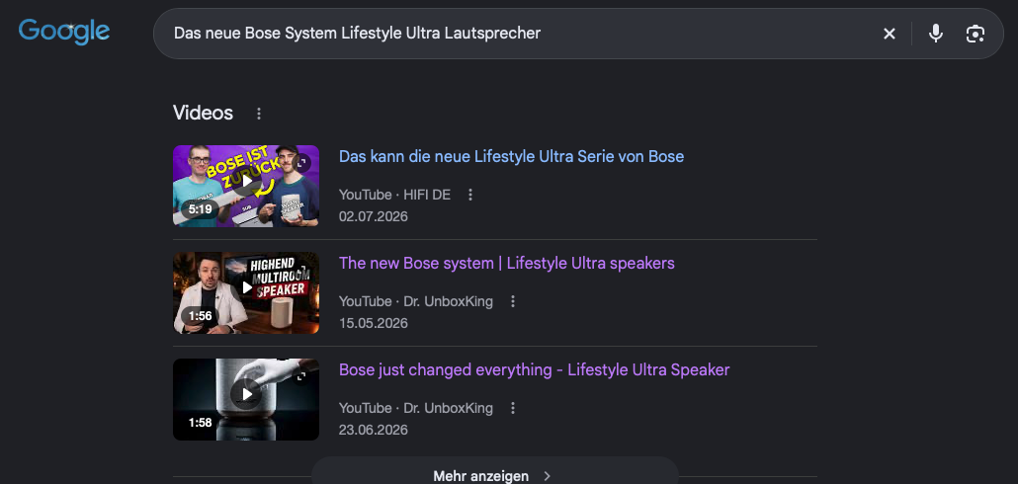This screenshot has width=1018, height=484.
Task: Expand preview icon on HIFI DE thumbnail
Action: point(300,162)
